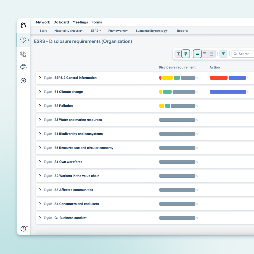Image resolution: width=254 pixels, height=254 pixels.
Task: Expand S2 Workers in the value chain
Action: [40, 176]
